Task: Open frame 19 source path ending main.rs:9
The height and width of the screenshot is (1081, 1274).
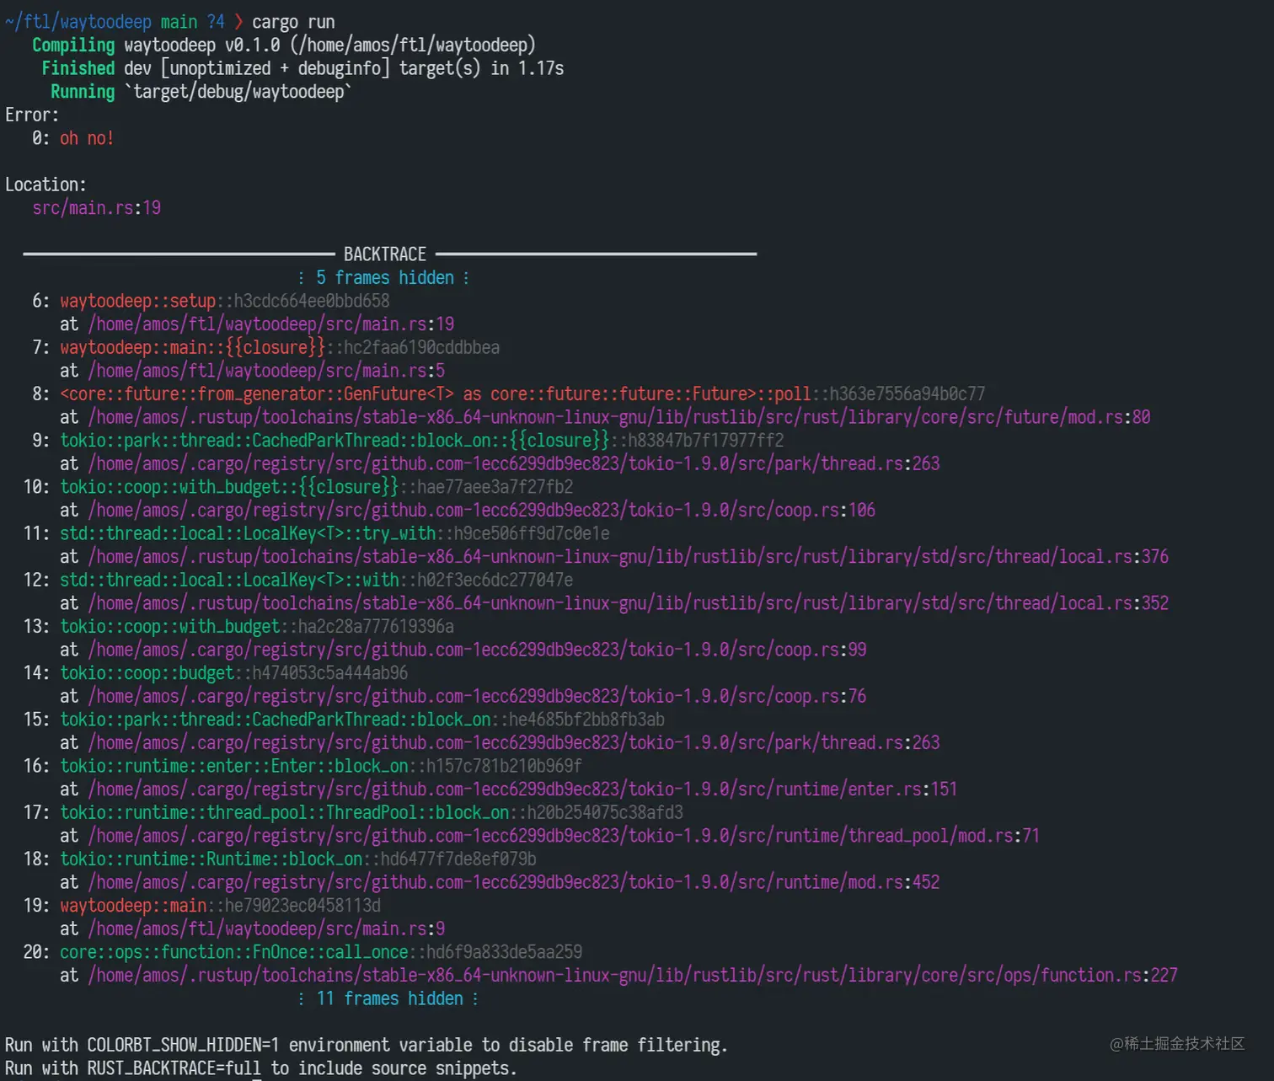Action: tap(266, 928)
